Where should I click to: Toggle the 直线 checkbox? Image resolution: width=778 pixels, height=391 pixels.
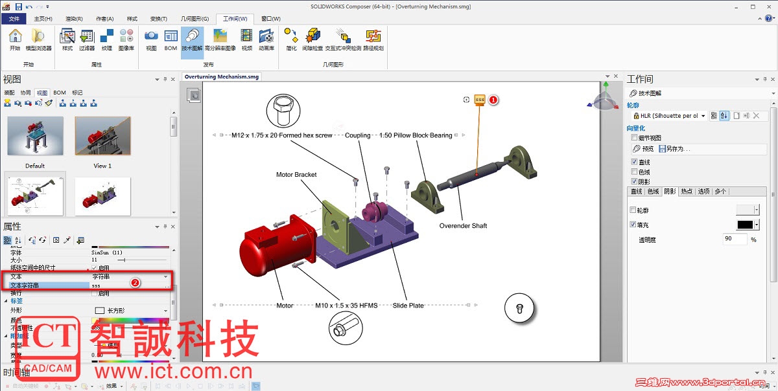(634, 162)
